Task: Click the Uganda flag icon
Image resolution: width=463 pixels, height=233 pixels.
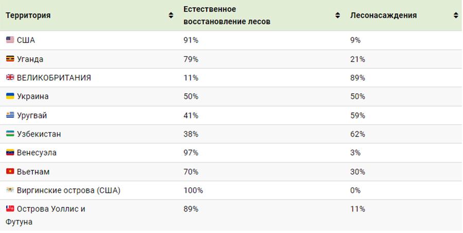Action: (x=10, y=59)
